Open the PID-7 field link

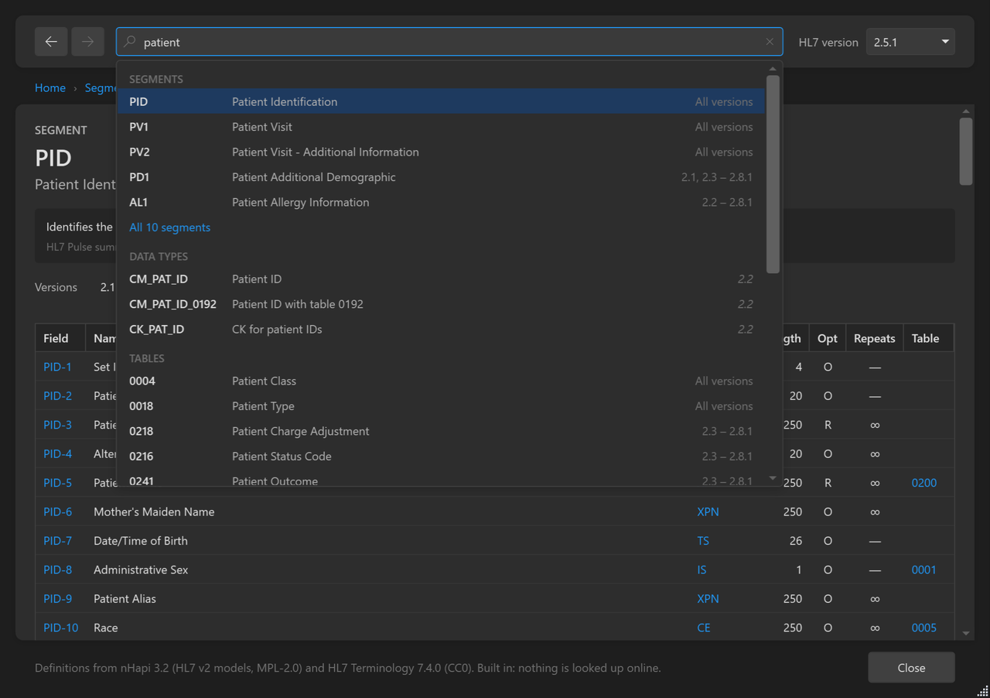(x=57, y=541)
